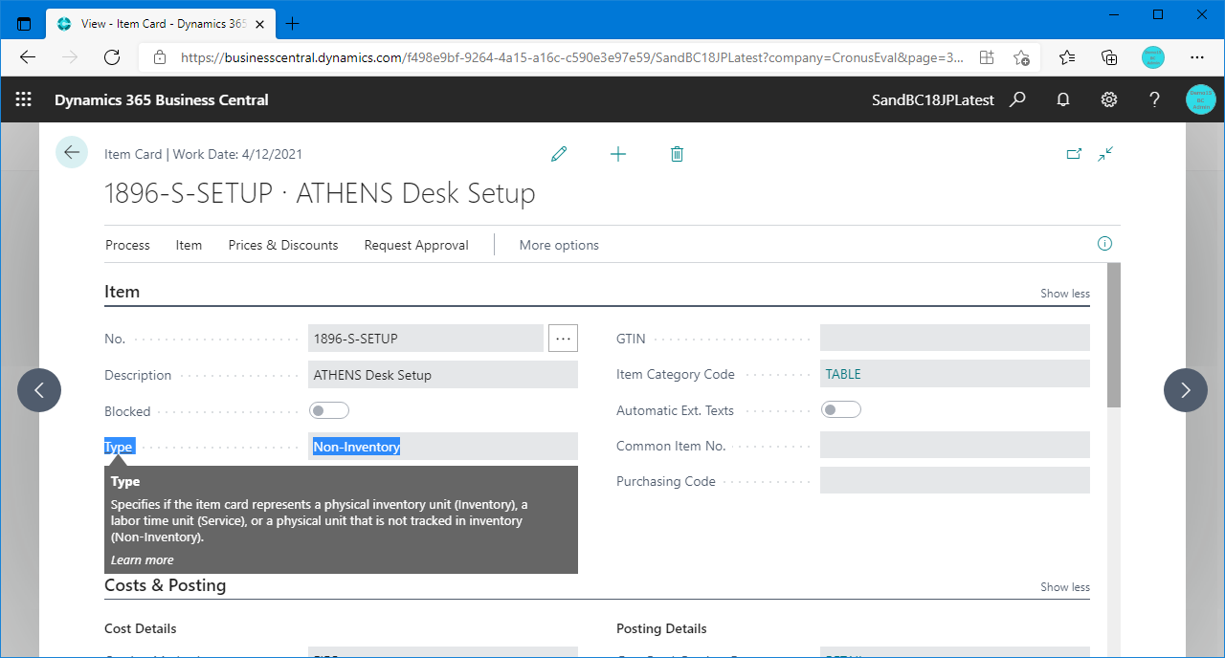Open the notifications bell
This screenshot has width=1225, height=658.
pyautogui.click(x=1062, y=99)
